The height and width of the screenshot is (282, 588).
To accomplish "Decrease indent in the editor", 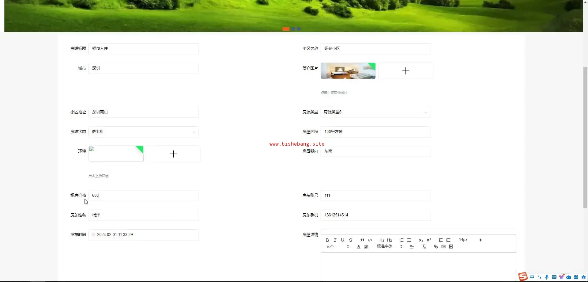I will 440,240.
